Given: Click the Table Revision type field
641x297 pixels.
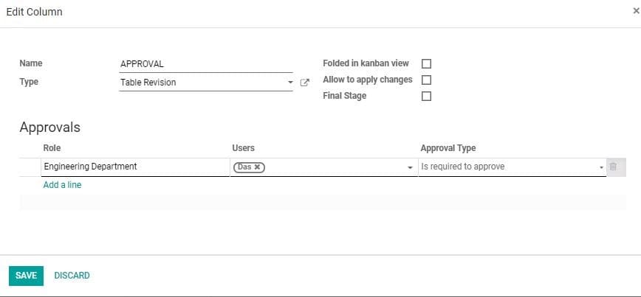Looking at the screenshot, I should tap(201, 83).
